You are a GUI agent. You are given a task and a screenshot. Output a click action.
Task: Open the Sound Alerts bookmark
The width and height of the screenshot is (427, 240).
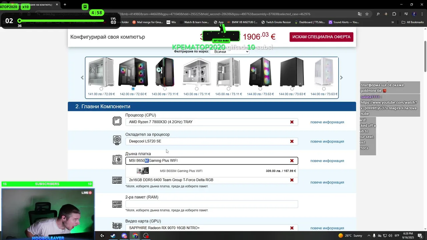point(344,22)
